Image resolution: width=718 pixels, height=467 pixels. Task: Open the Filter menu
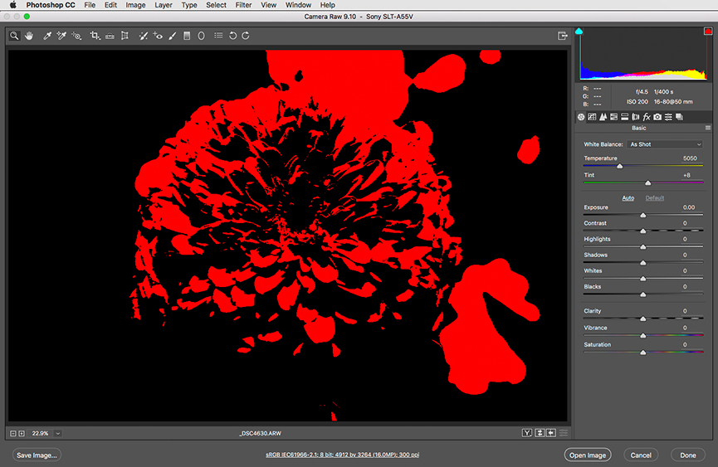(x=243, y=5)
